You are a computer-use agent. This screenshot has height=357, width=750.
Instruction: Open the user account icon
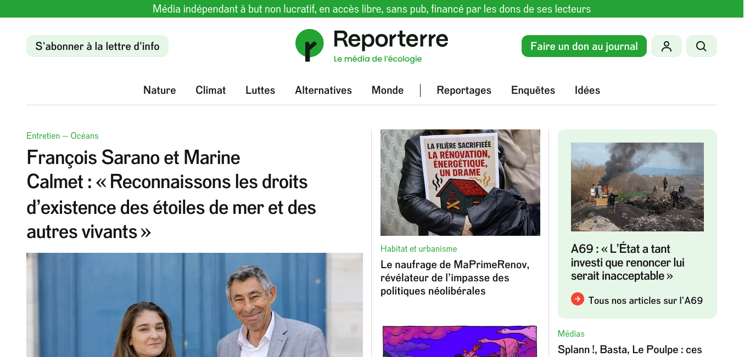pos(667,46)
